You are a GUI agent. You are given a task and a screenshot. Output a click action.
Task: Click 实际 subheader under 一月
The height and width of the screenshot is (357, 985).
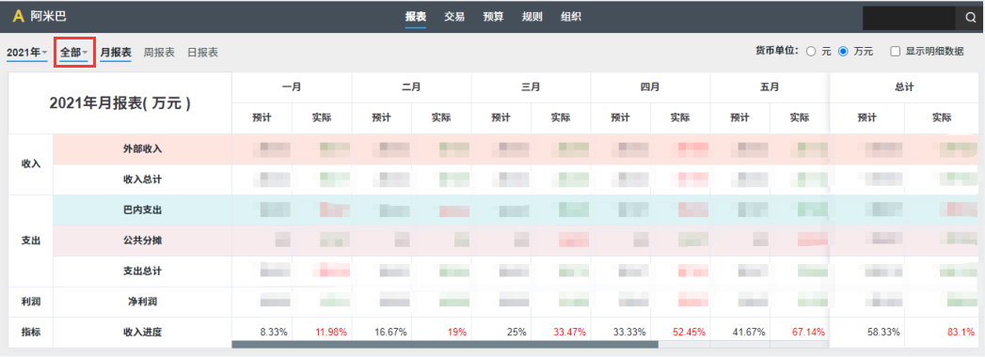322,117
